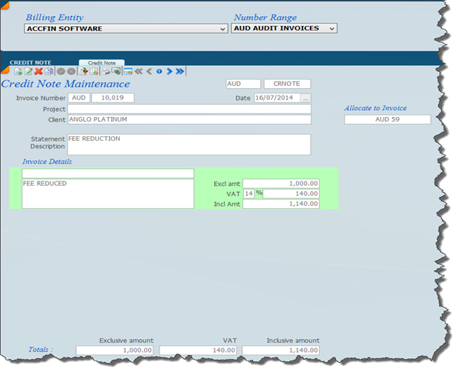Click the printer icon in toolbar
The height and width of the screenshot is (375, 461).
point(106,71)
